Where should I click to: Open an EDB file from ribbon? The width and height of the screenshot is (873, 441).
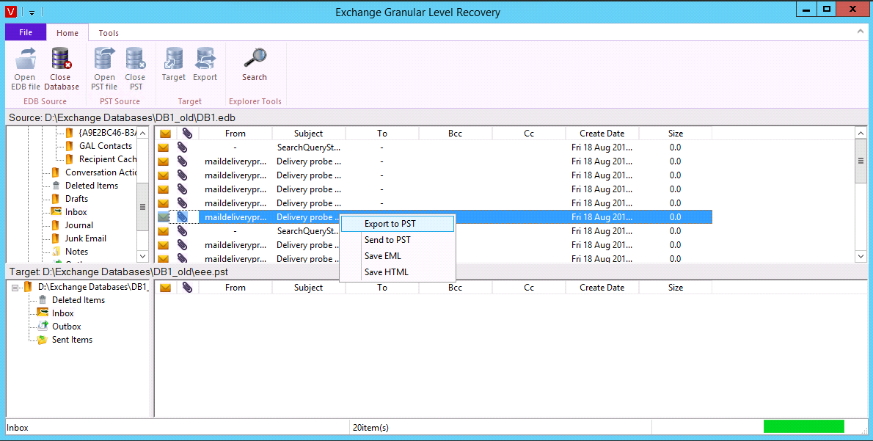[x=25, y=69]
